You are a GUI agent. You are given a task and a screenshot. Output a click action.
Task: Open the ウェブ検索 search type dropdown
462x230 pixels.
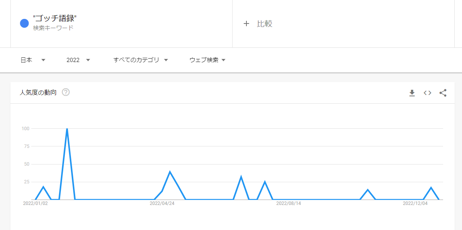tap(207, 60)
